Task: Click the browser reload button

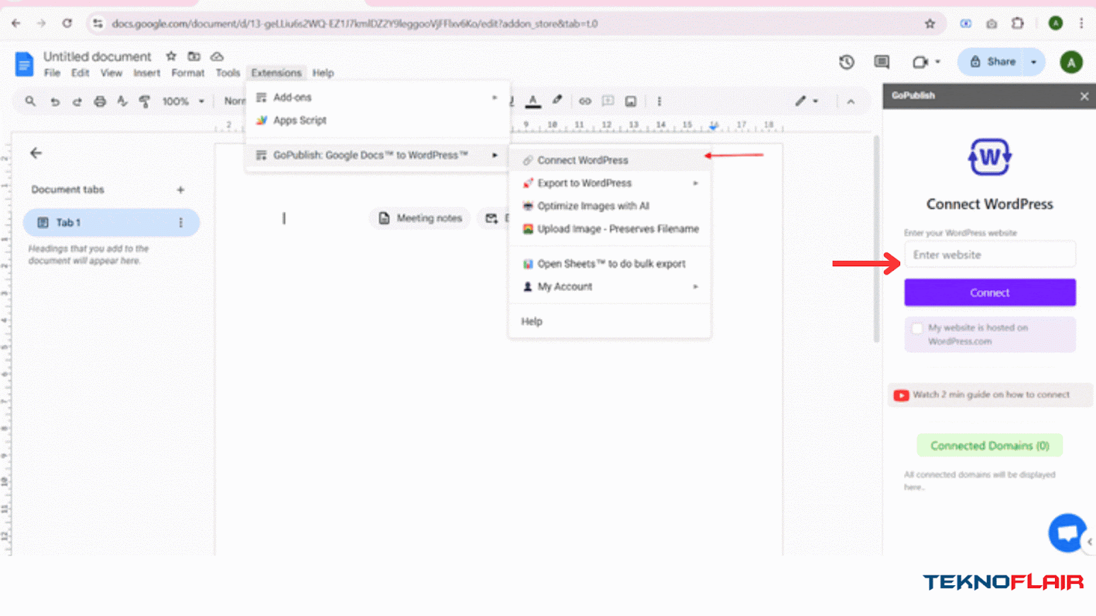Action: point(67,23)
